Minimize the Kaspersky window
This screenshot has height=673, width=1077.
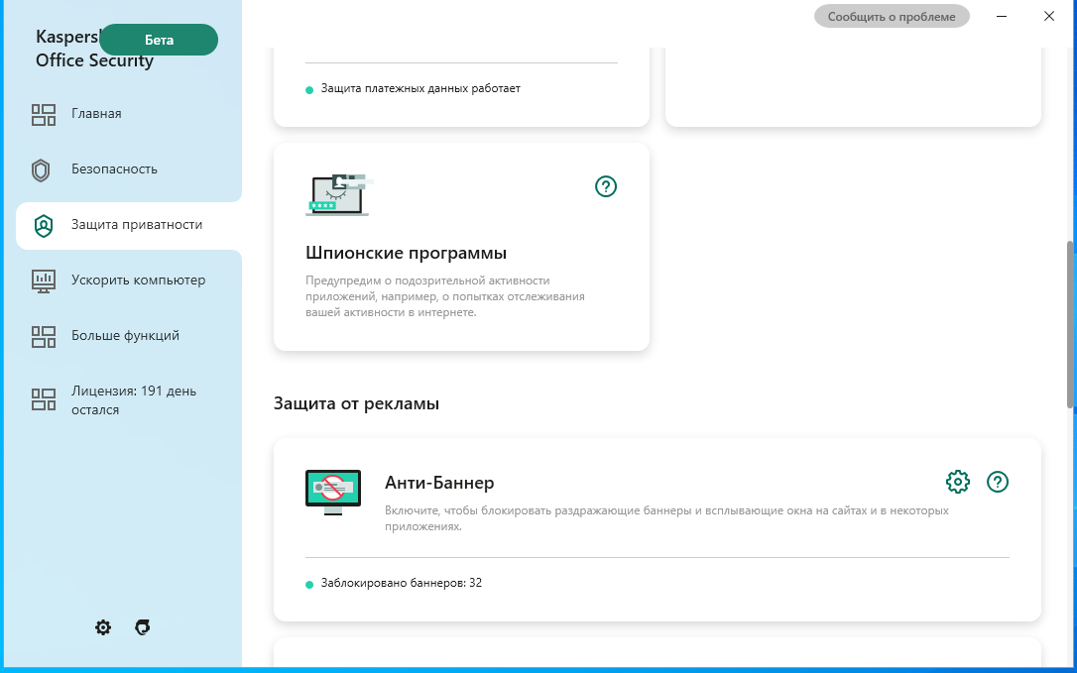[1002, 17]
